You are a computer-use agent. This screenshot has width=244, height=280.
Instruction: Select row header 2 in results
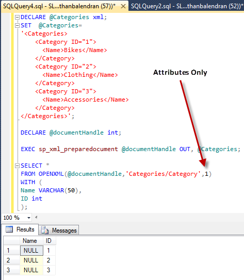(x=12, y=260)
